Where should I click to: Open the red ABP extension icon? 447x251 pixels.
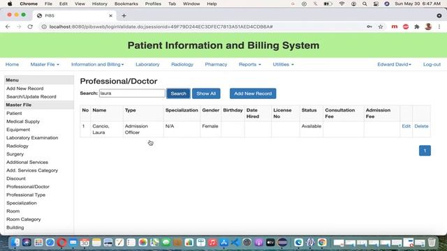406,26
